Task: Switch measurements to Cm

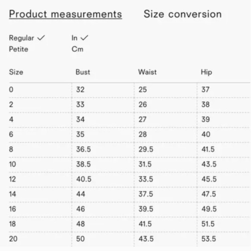Action: 77,49
